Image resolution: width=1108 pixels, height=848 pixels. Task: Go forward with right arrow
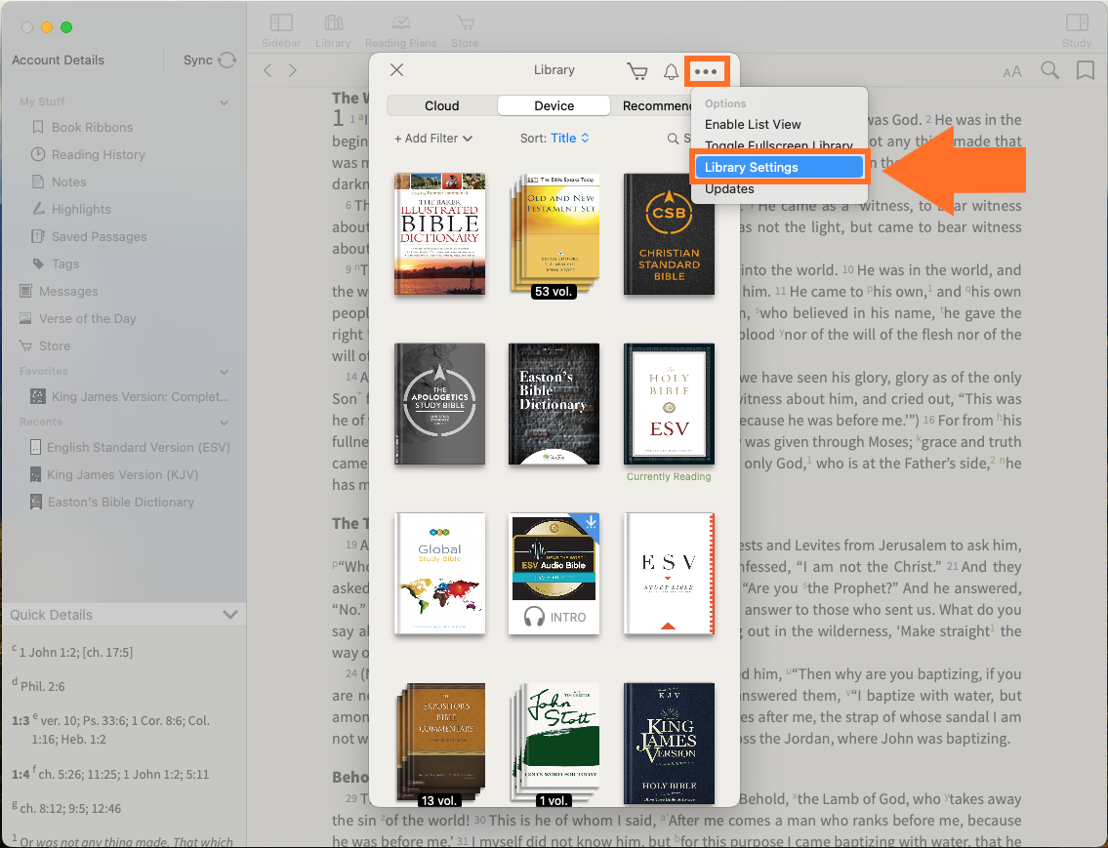point(293,70)
